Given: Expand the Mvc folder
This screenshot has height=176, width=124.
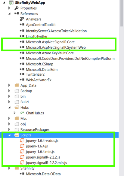Looking at the screenshot, I should pyautogui.click(x=9, y=118).
